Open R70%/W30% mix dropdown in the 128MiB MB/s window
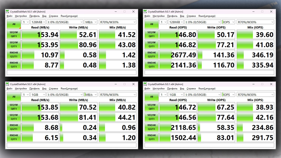This screenshot has height=158, width=281. [118, 22]
